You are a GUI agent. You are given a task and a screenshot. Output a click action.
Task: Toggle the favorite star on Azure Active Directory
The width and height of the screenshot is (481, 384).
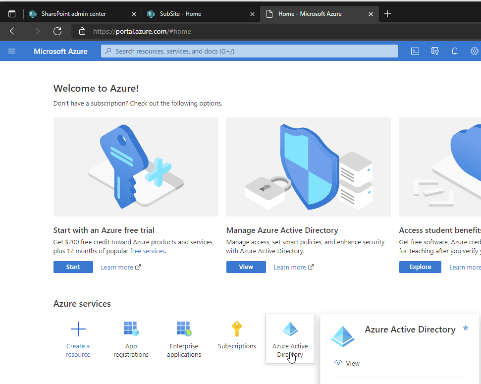tap(465, 329)
